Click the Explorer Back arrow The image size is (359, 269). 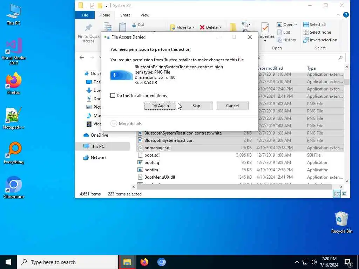click(x=82, y=57)
